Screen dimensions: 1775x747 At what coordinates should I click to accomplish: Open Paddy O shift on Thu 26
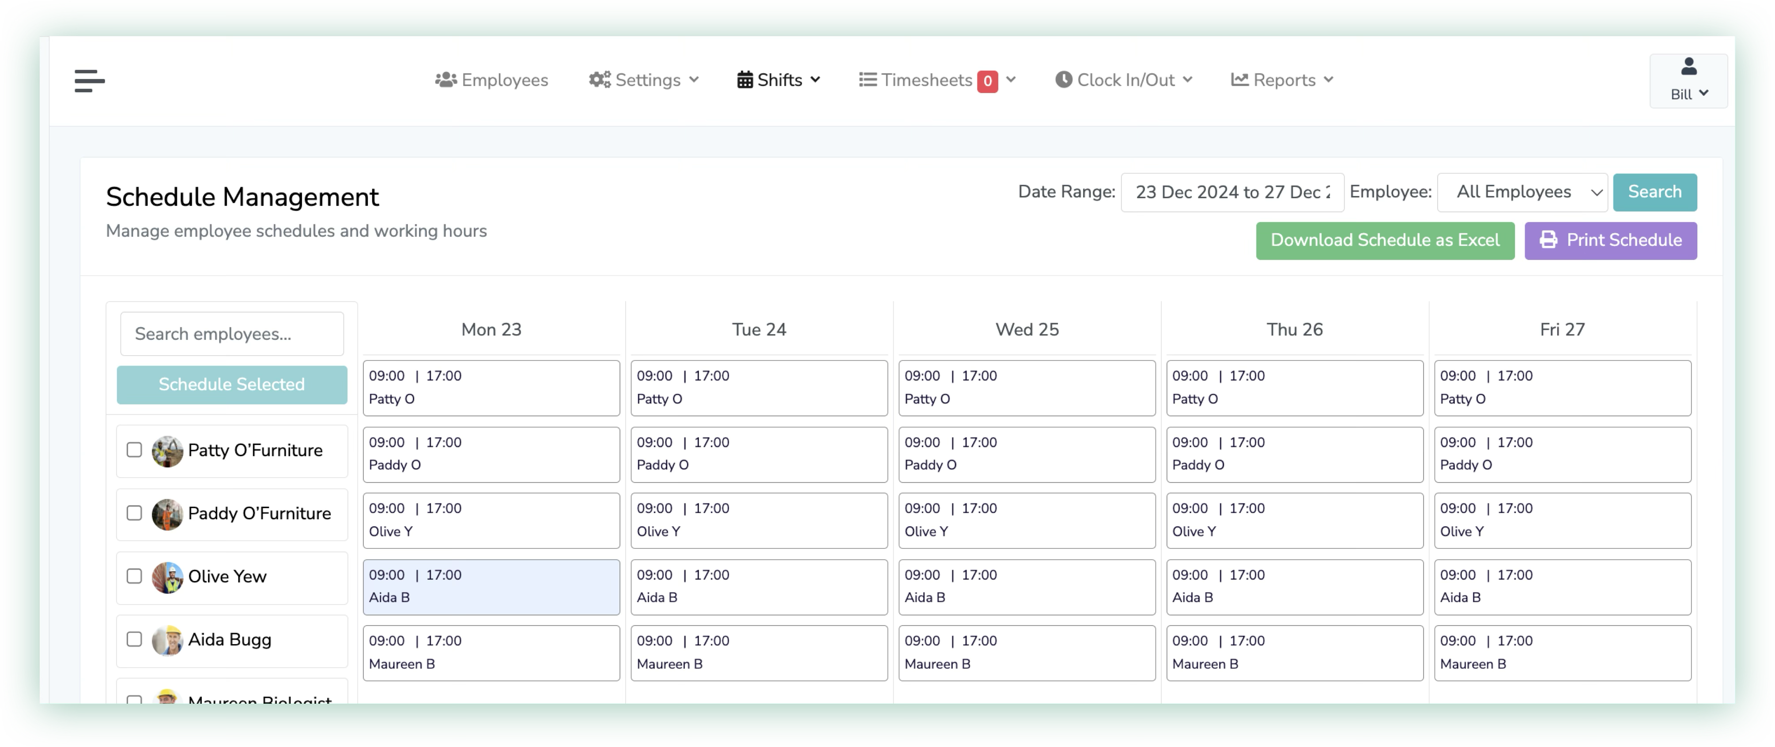1295,454
